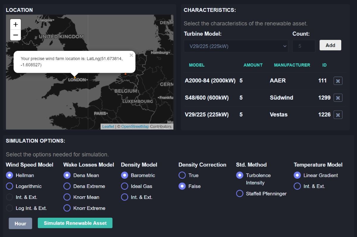Zoom out on the map

pyautogui.click(x=15, y=35)
